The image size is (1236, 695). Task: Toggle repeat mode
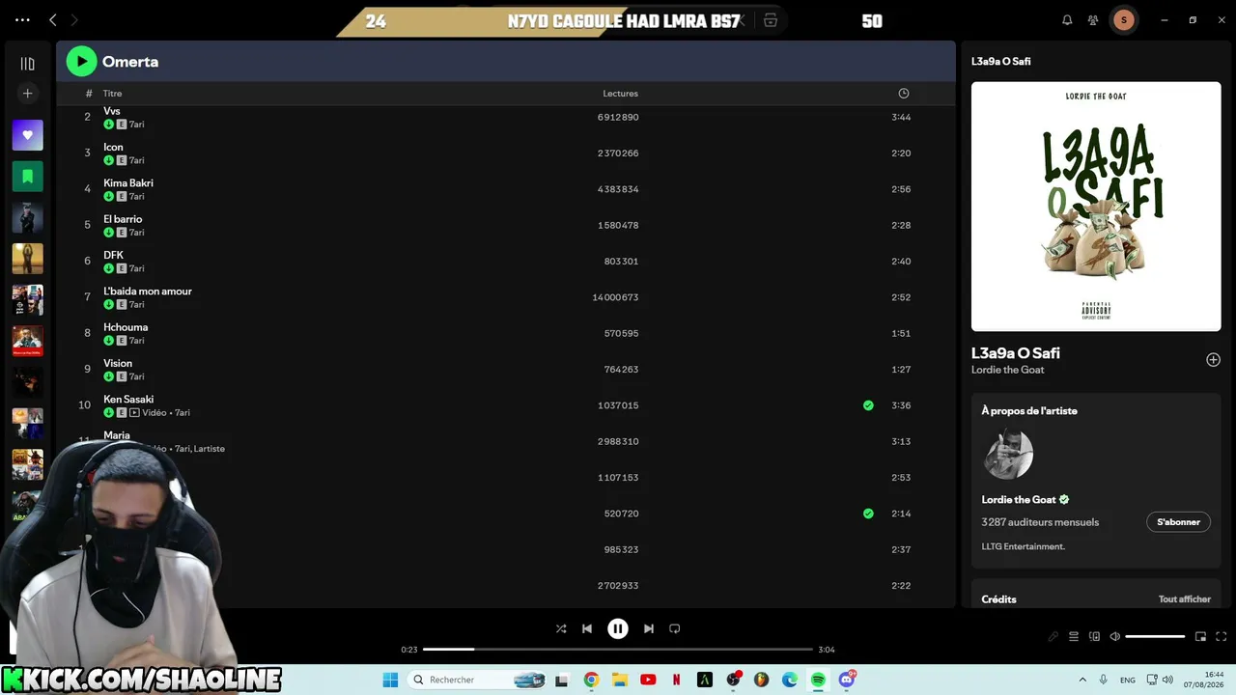(675, 628)
